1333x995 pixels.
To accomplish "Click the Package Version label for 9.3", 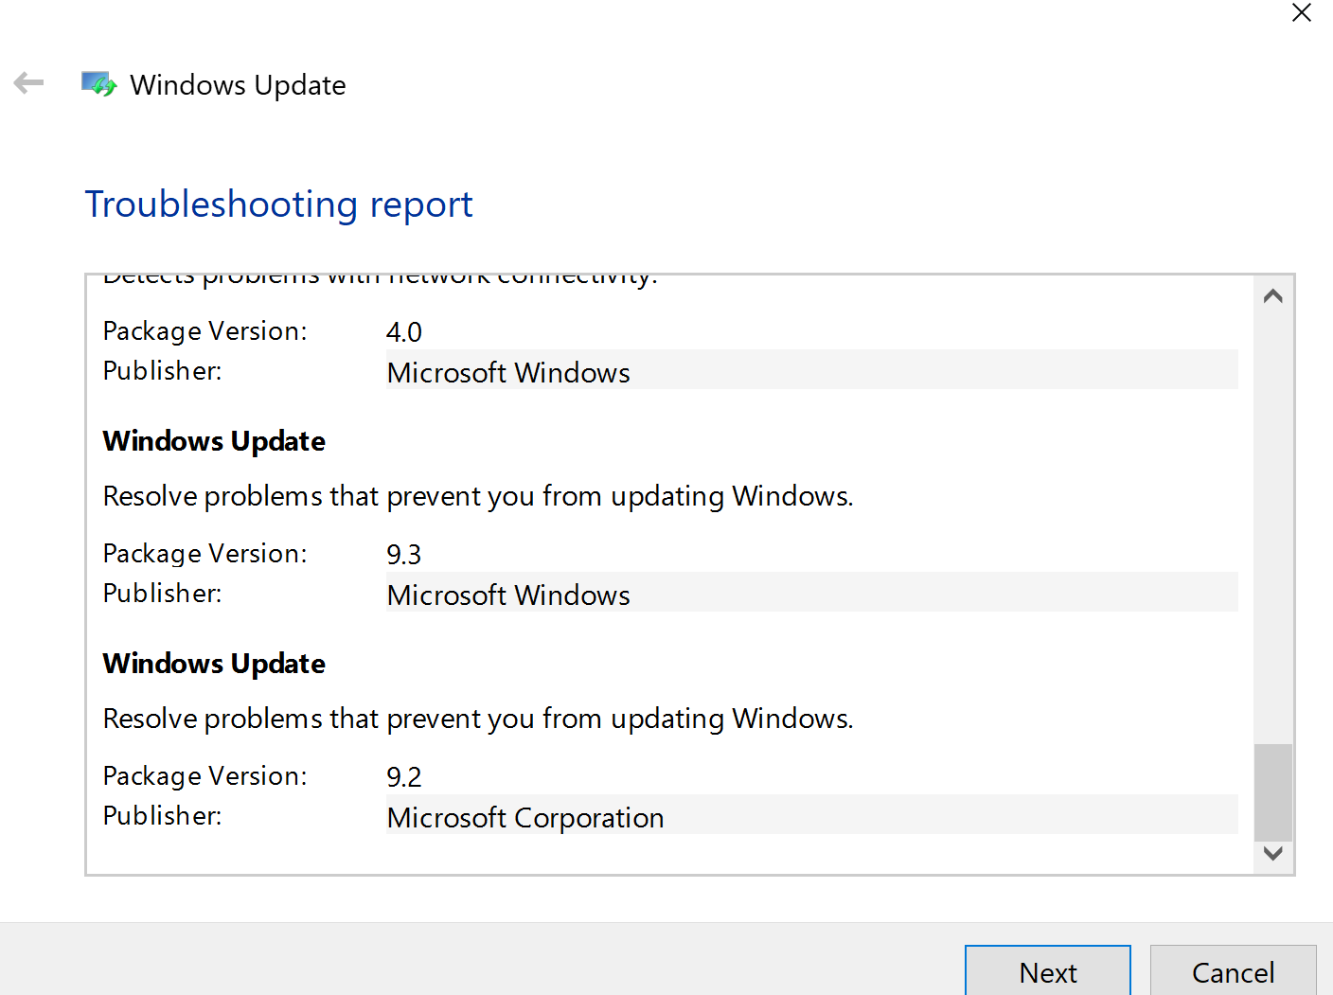I will [x=205, y=554].
